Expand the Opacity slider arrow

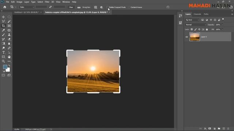point(222,25)
